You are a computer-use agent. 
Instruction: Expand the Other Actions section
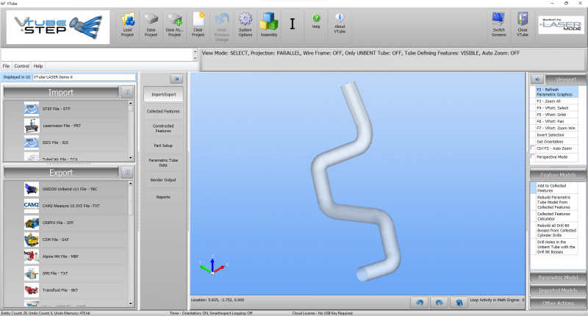(558, 304)
